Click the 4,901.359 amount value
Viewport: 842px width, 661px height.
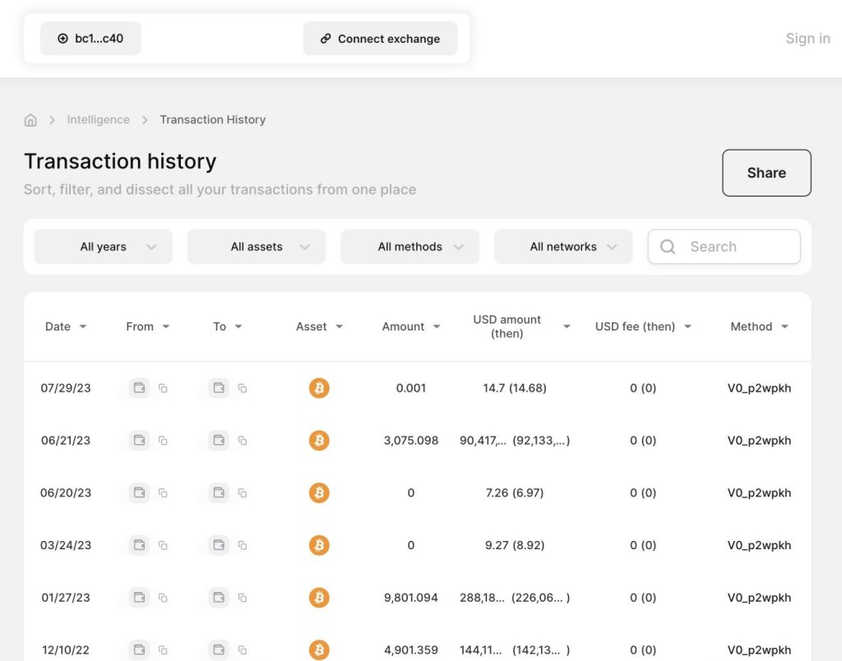(x=411, y=649)
